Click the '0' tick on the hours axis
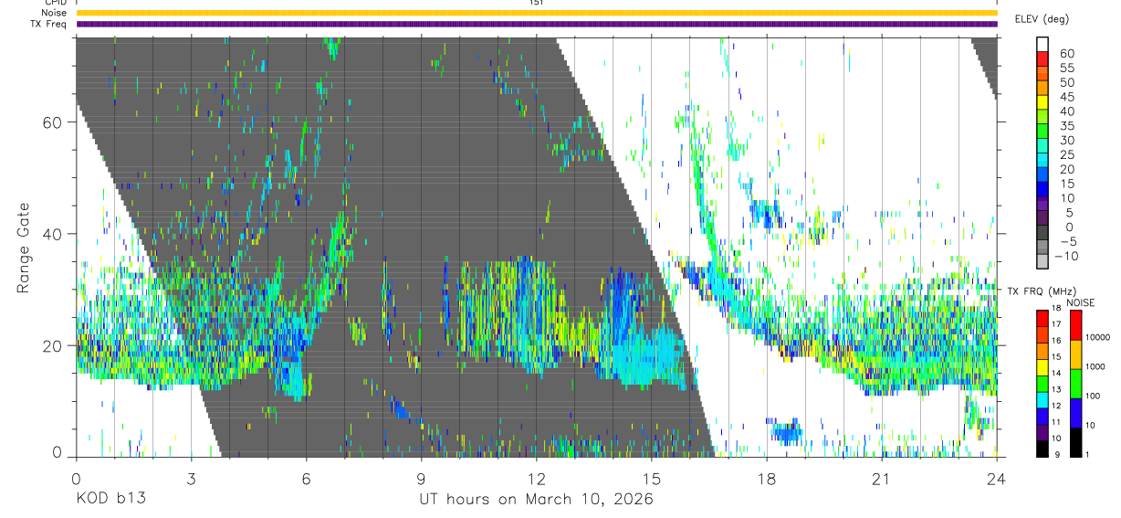Viewport: 1121px width, 518px height. click(76, 479)
